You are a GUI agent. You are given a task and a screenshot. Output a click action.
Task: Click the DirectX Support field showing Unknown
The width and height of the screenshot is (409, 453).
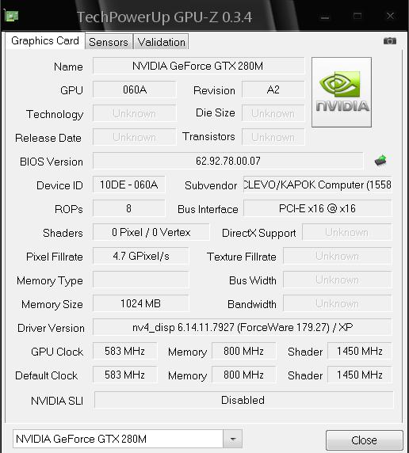coord(347,232)
